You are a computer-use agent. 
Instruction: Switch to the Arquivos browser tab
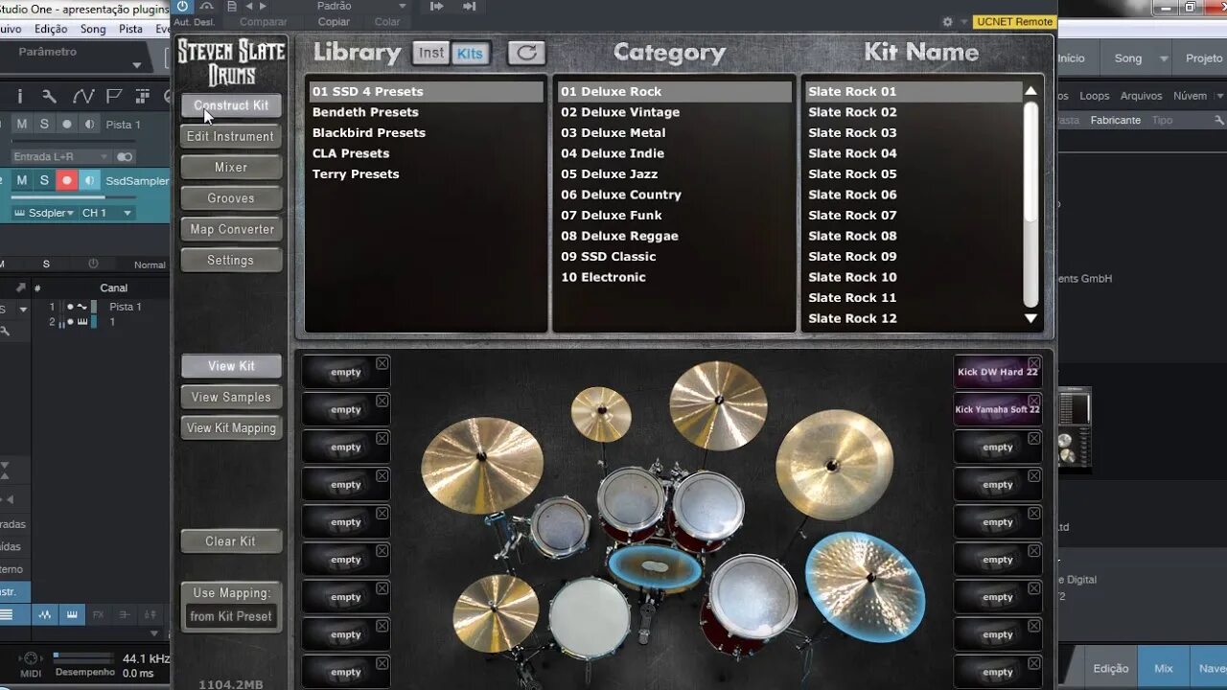[x=1141, y=96]
